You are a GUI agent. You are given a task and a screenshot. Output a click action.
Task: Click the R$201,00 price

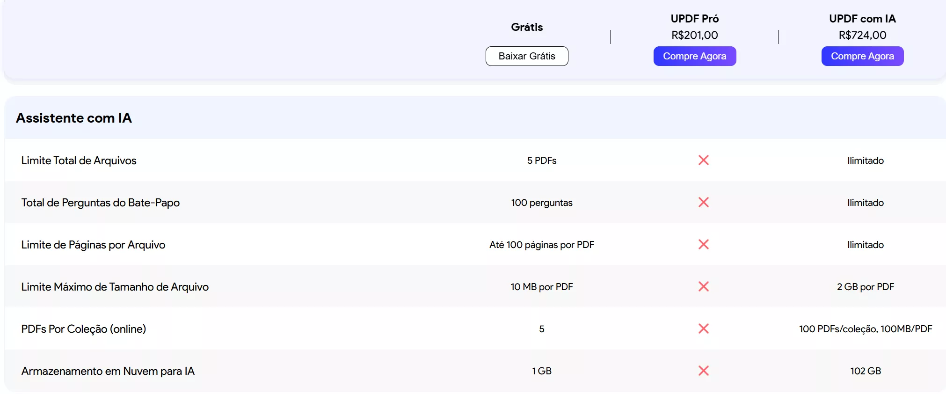click(x=695, y=35)
